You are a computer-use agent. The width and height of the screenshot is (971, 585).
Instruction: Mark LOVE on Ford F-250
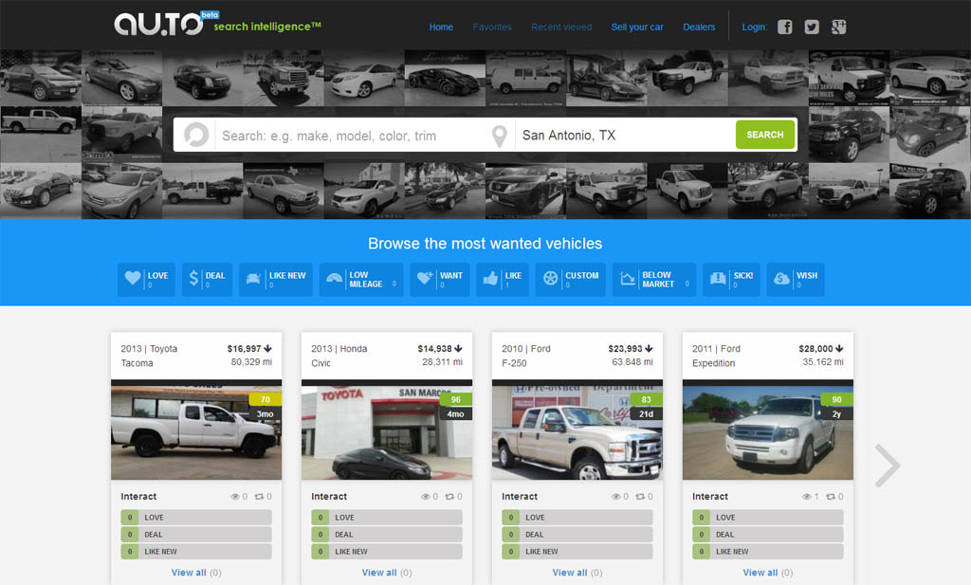click(x=577, y=518)
